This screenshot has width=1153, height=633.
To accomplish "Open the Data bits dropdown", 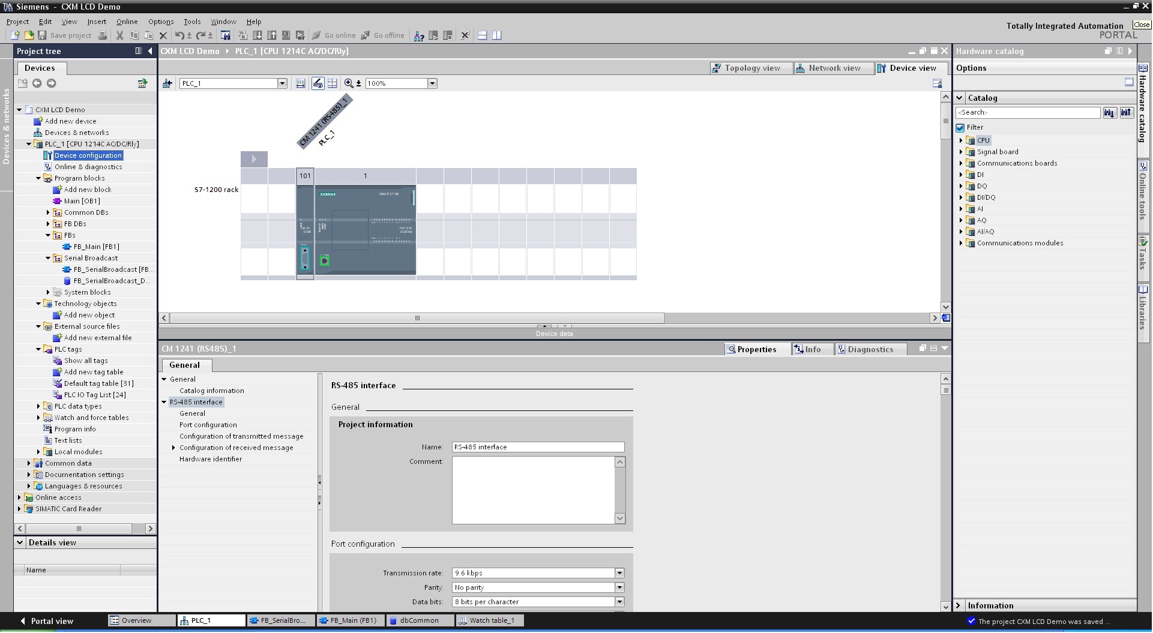I will (x=619, y=602).
